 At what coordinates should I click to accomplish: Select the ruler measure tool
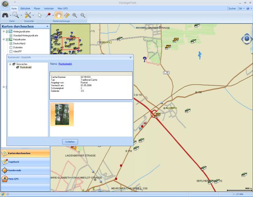pos(67,15)
